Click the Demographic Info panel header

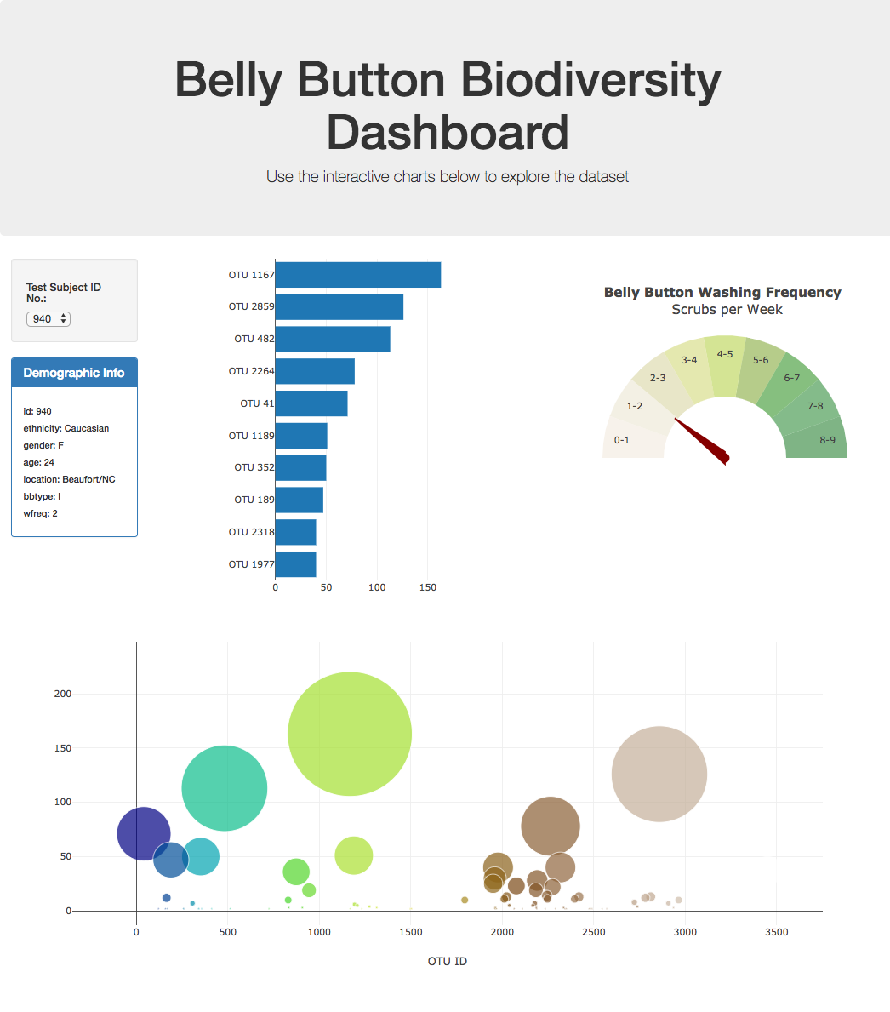tap(74, 372)
